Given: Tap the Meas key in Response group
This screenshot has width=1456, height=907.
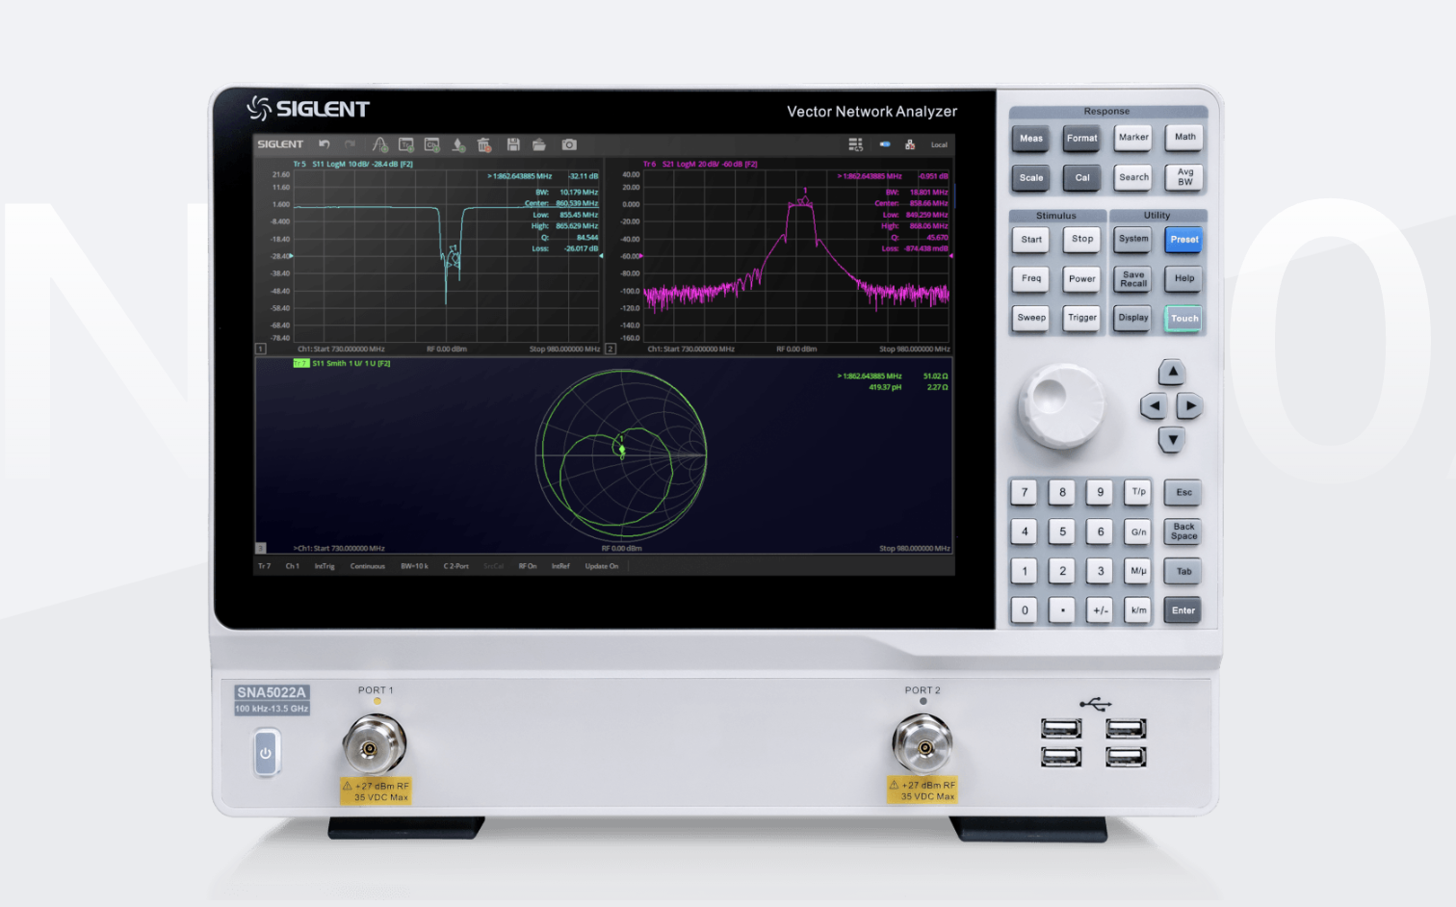Looking at the screenshot, I should [x=1031, y=139].
